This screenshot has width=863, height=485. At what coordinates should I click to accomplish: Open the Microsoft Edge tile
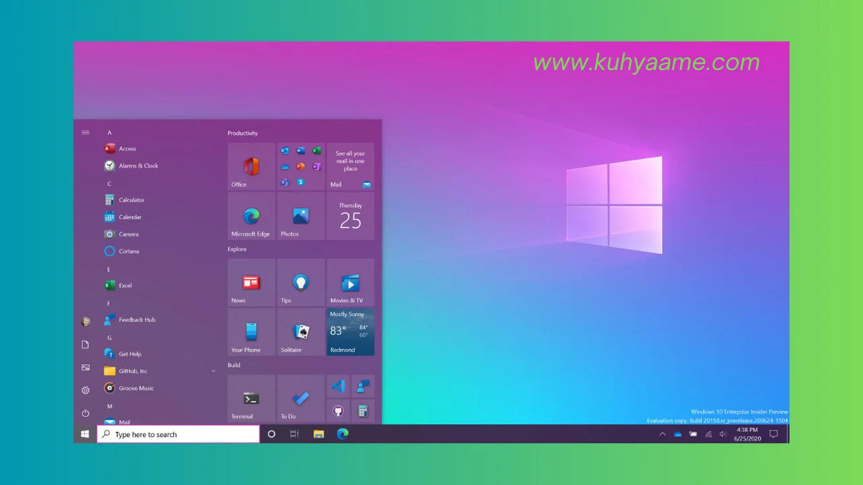[x=251, y=216]
